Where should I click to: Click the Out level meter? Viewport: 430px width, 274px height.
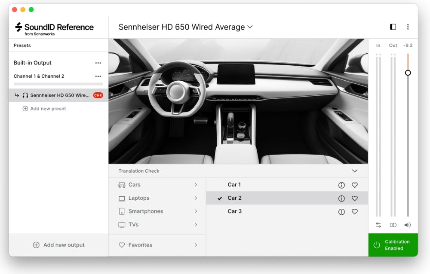coord(393,135)
